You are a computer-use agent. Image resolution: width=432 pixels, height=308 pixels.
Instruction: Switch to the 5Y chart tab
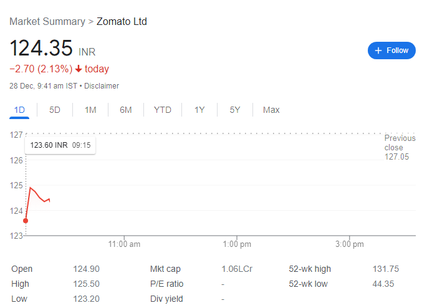click(235, 110)
